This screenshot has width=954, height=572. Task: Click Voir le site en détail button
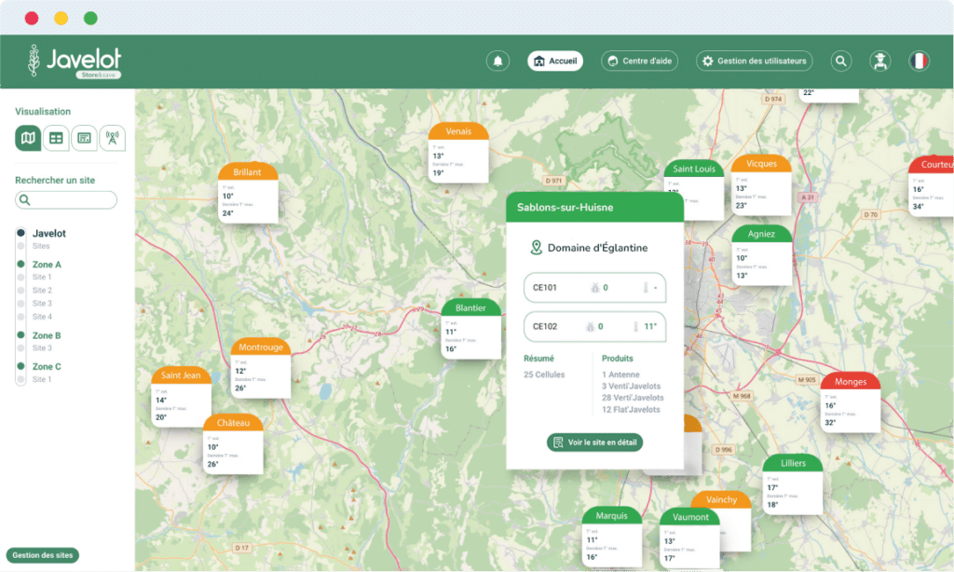click(594, 443)
